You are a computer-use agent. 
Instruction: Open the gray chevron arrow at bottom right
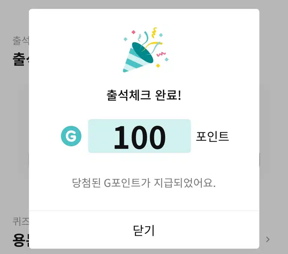(268, 239)
